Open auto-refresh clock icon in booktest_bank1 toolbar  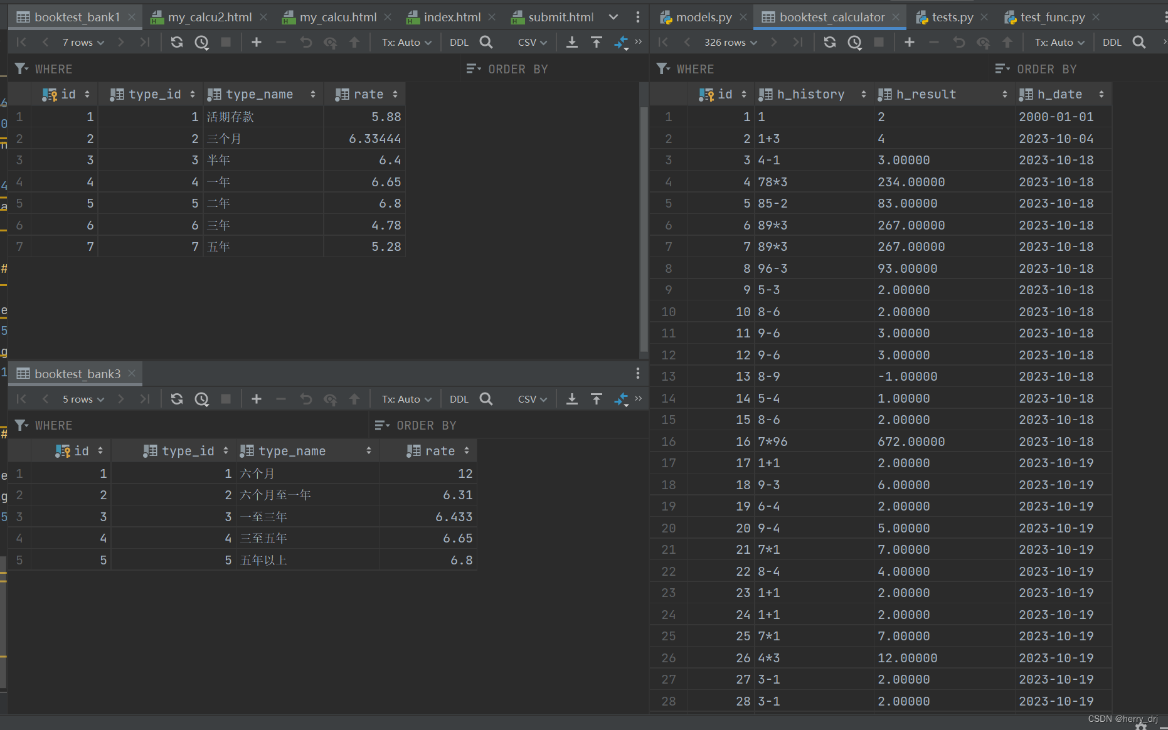point(201,42)
